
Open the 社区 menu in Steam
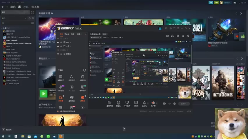point(26,7)
